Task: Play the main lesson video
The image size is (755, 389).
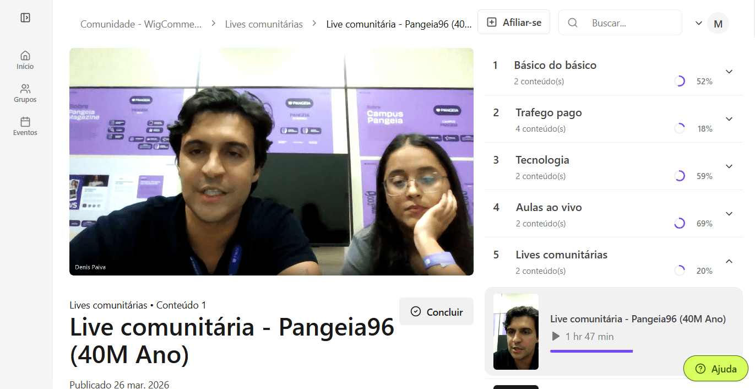Action: pos(271,161)
